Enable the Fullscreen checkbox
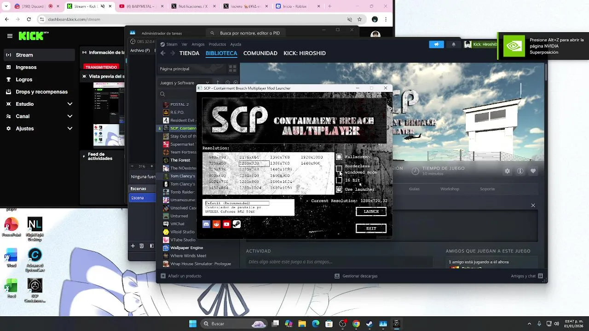589x331 pixels. (339, 157)
